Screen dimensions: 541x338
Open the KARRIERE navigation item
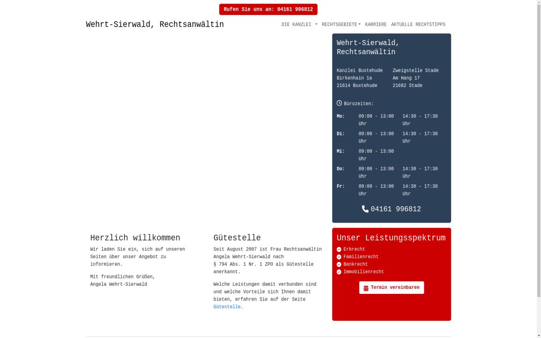pyautogui.click(x=376, y=24)
